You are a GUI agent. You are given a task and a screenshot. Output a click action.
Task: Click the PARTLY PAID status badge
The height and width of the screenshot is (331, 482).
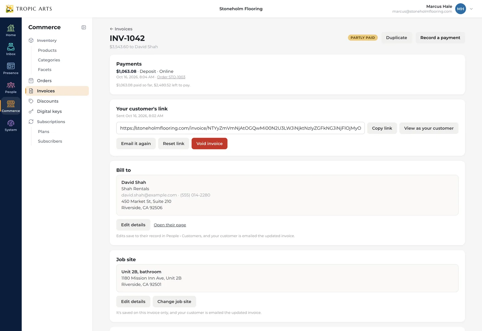(363, 38)
